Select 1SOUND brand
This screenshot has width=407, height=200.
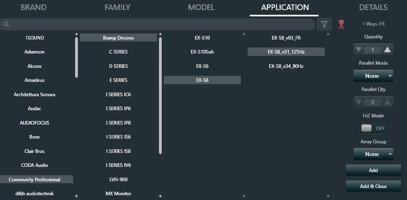[x=34, y=38]
